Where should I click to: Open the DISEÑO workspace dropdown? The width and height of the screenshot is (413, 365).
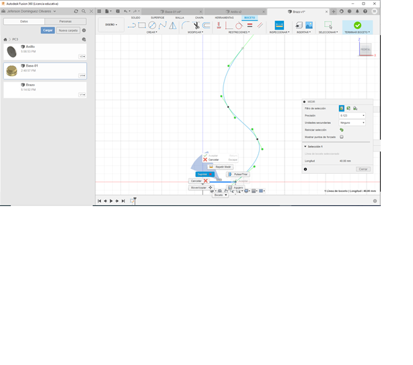tap(111, 24)
